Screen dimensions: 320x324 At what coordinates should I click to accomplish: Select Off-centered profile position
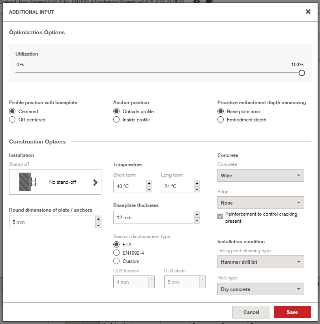click(x=12, y=120)
